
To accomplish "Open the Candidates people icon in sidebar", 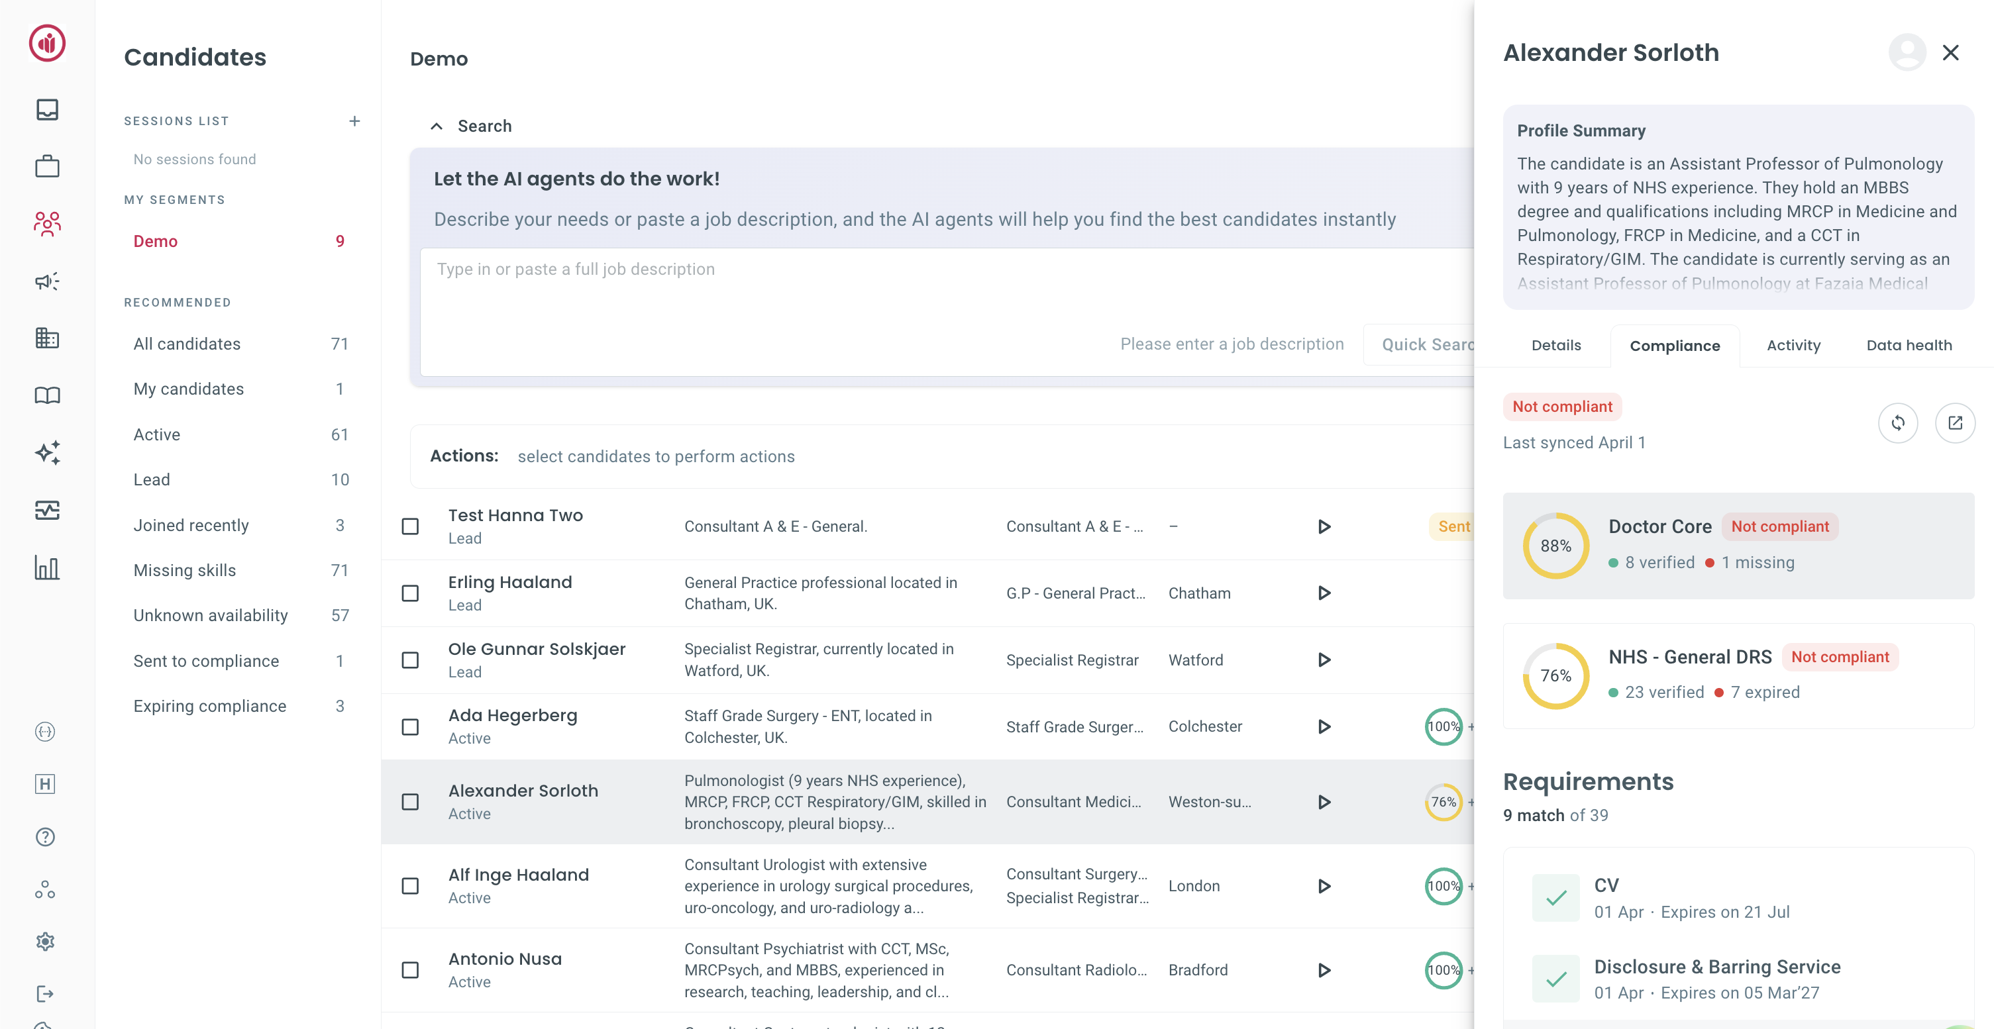I will [x=47, y=224].
